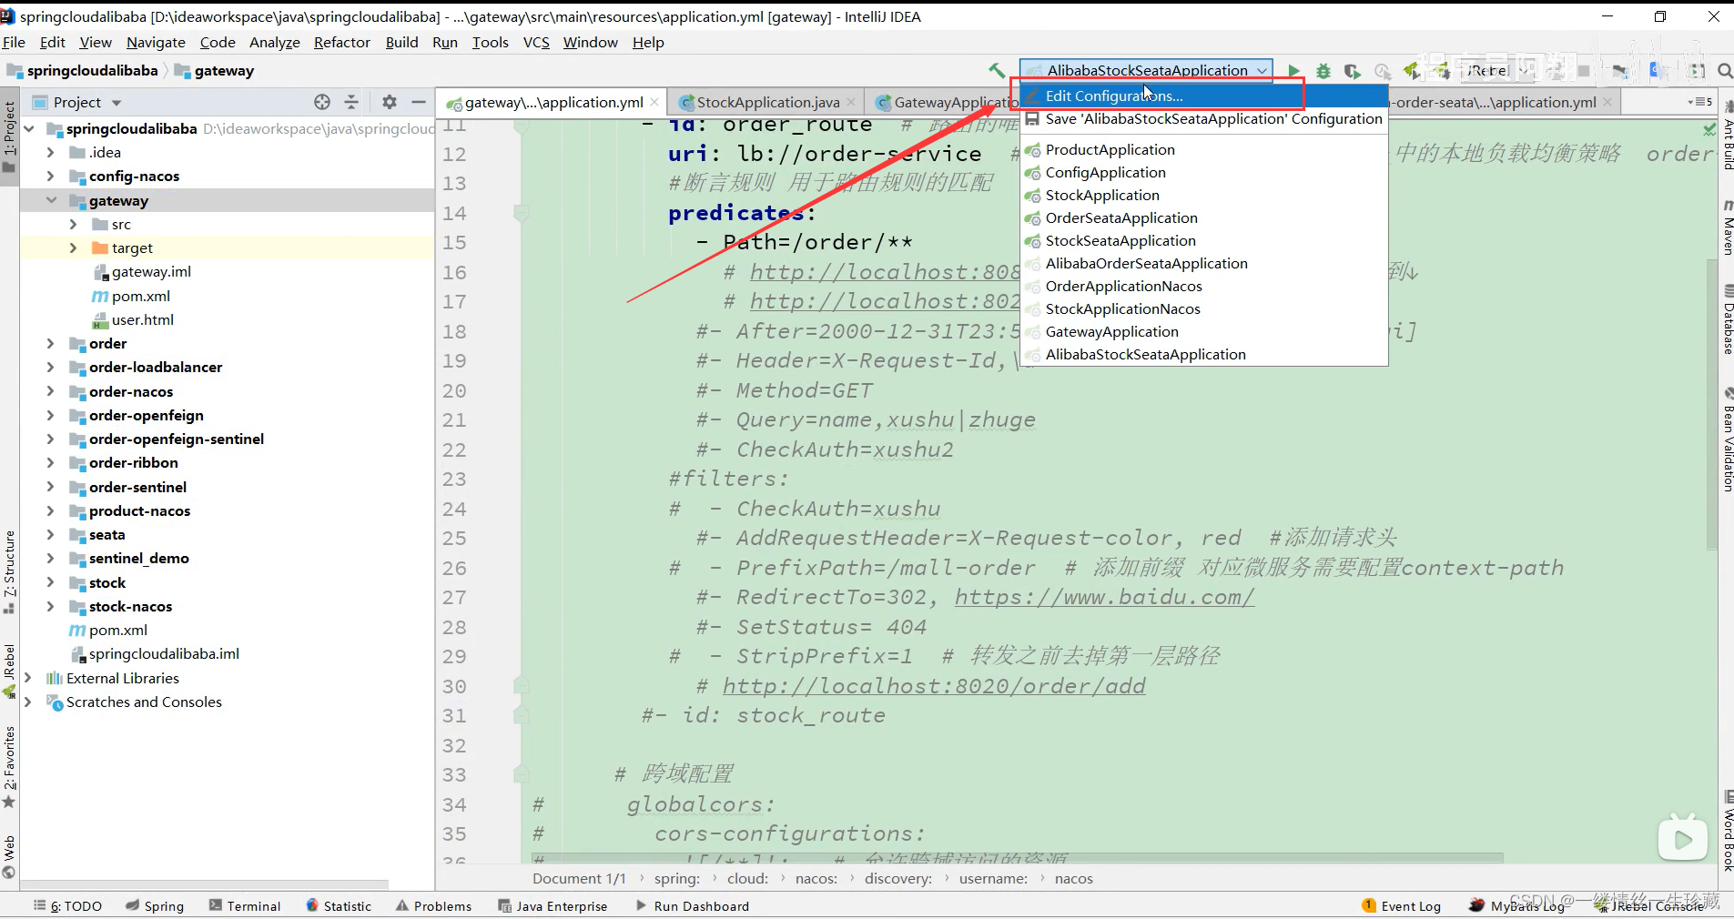Open the Word Book side panel
This screenshot has height=919, width=1734.
tap(1727, 832)
